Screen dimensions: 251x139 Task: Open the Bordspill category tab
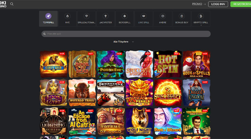(x=125, y=19)
